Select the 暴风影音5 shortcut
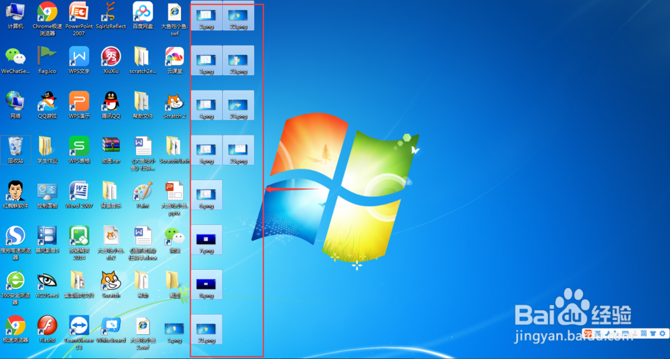This screenshot has width=670, height=359. click(x=48, y=240)
